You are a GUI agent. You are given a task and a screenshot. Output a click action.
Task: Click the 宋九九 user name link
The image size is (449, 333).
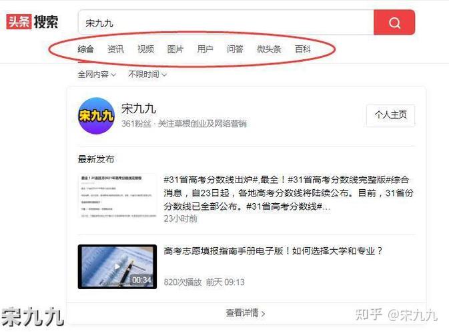139,109
